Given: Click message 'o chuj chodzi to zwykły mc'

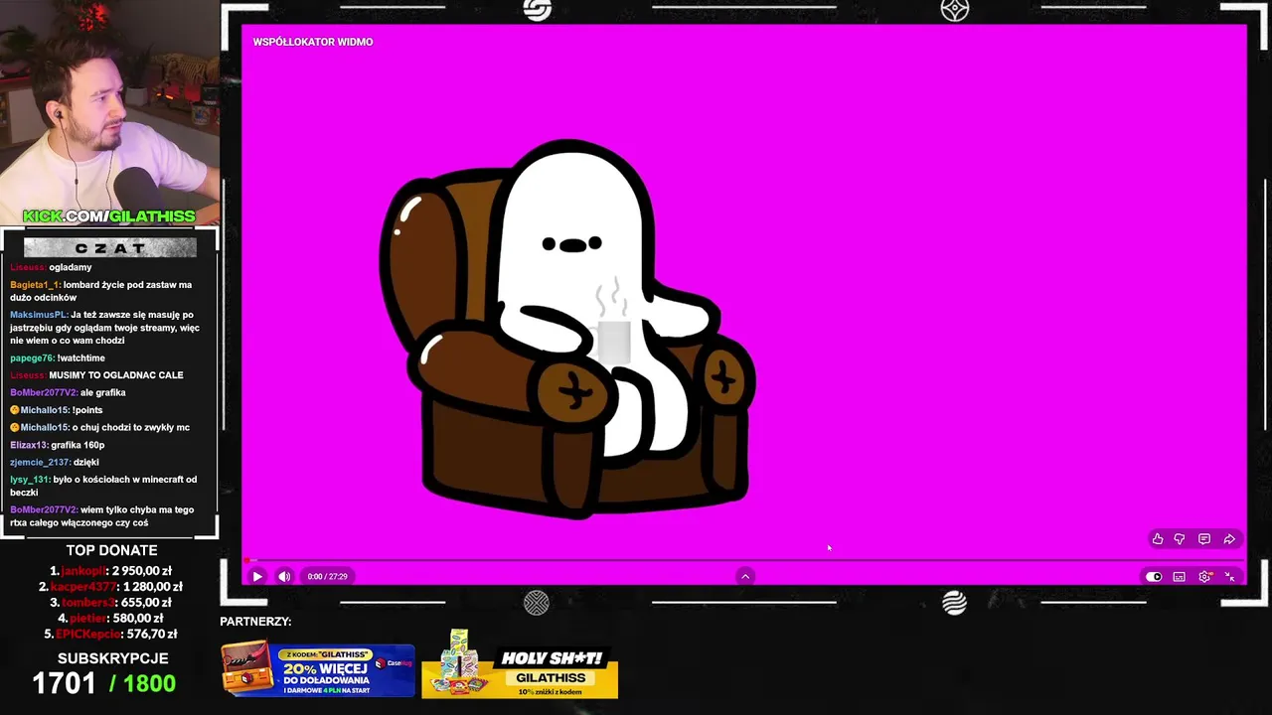Looking at the screenshot, I should tap(131, 427).
